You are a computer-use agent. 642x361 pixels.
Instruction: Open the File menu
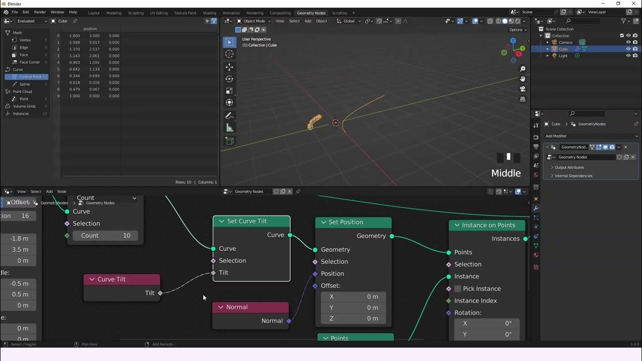click(x=15, y=12)
